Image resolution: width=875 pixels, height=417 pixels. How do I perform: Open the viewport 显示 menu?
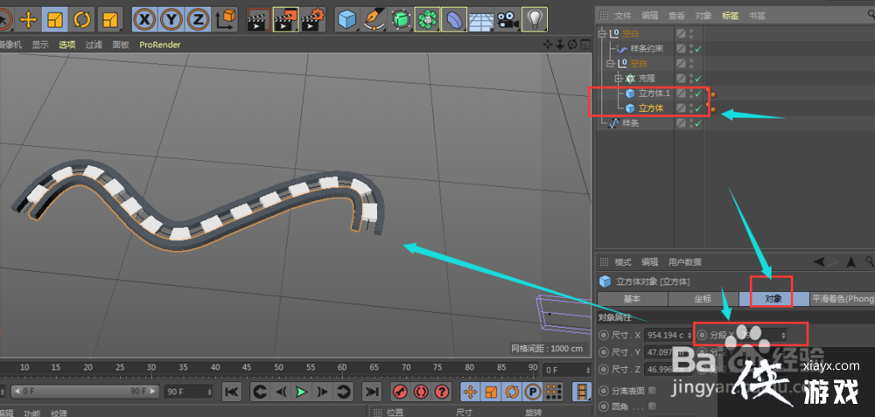(40, 45)
